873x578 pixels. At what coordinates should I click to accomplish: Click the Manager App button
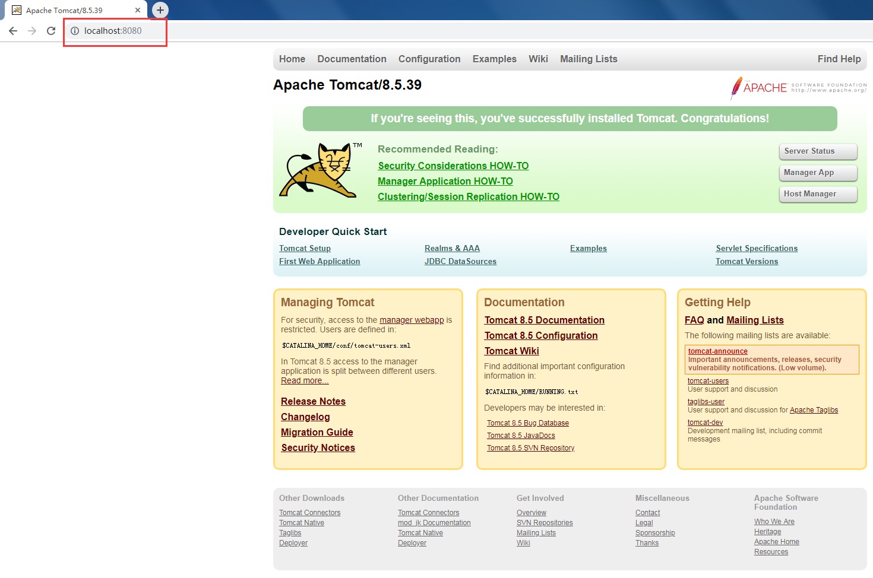[x=818, y=173]
